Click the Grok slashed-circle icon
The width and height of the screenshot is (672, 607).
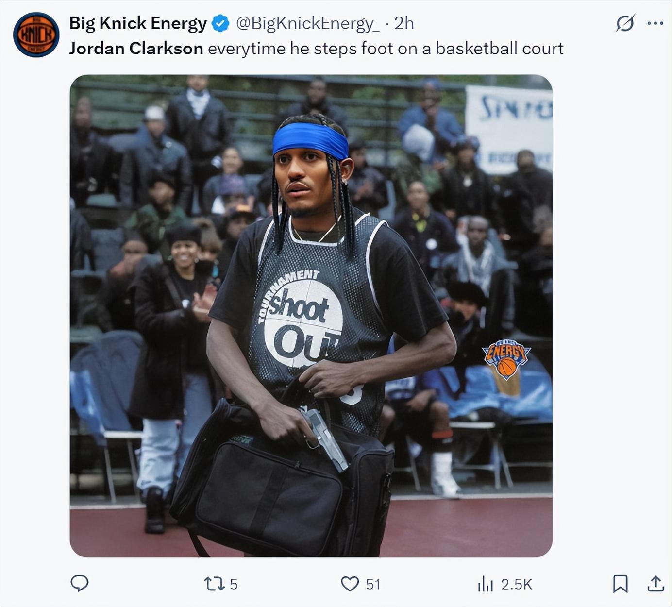coord(625,23)
